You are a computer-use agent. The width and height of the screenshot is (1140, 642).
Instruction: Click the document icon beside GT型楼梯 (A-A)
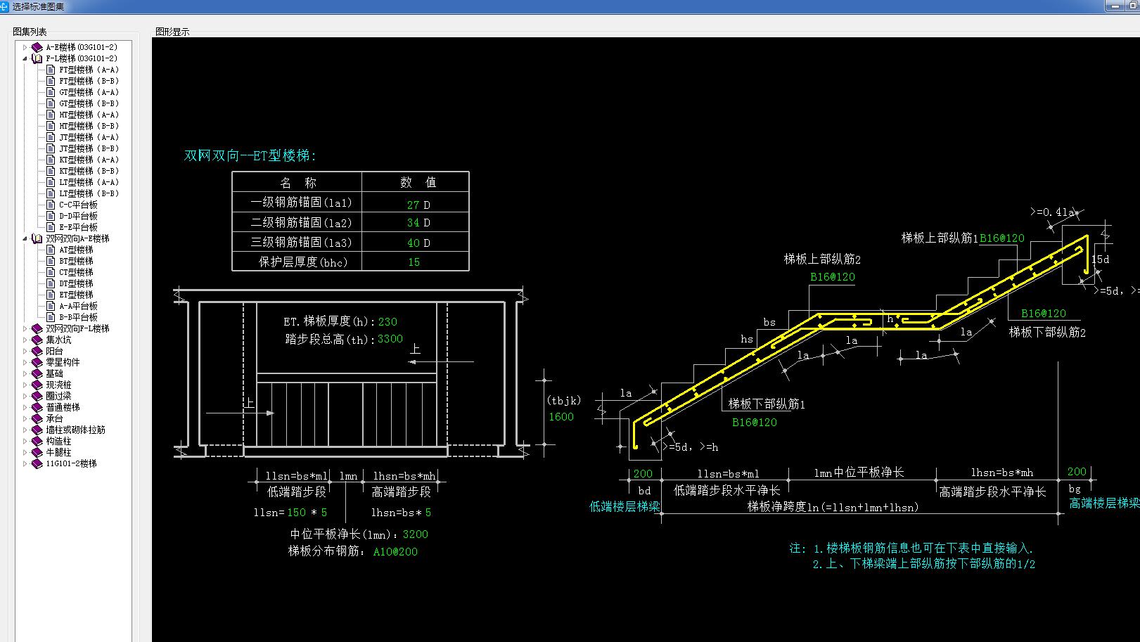click(51, 92)
